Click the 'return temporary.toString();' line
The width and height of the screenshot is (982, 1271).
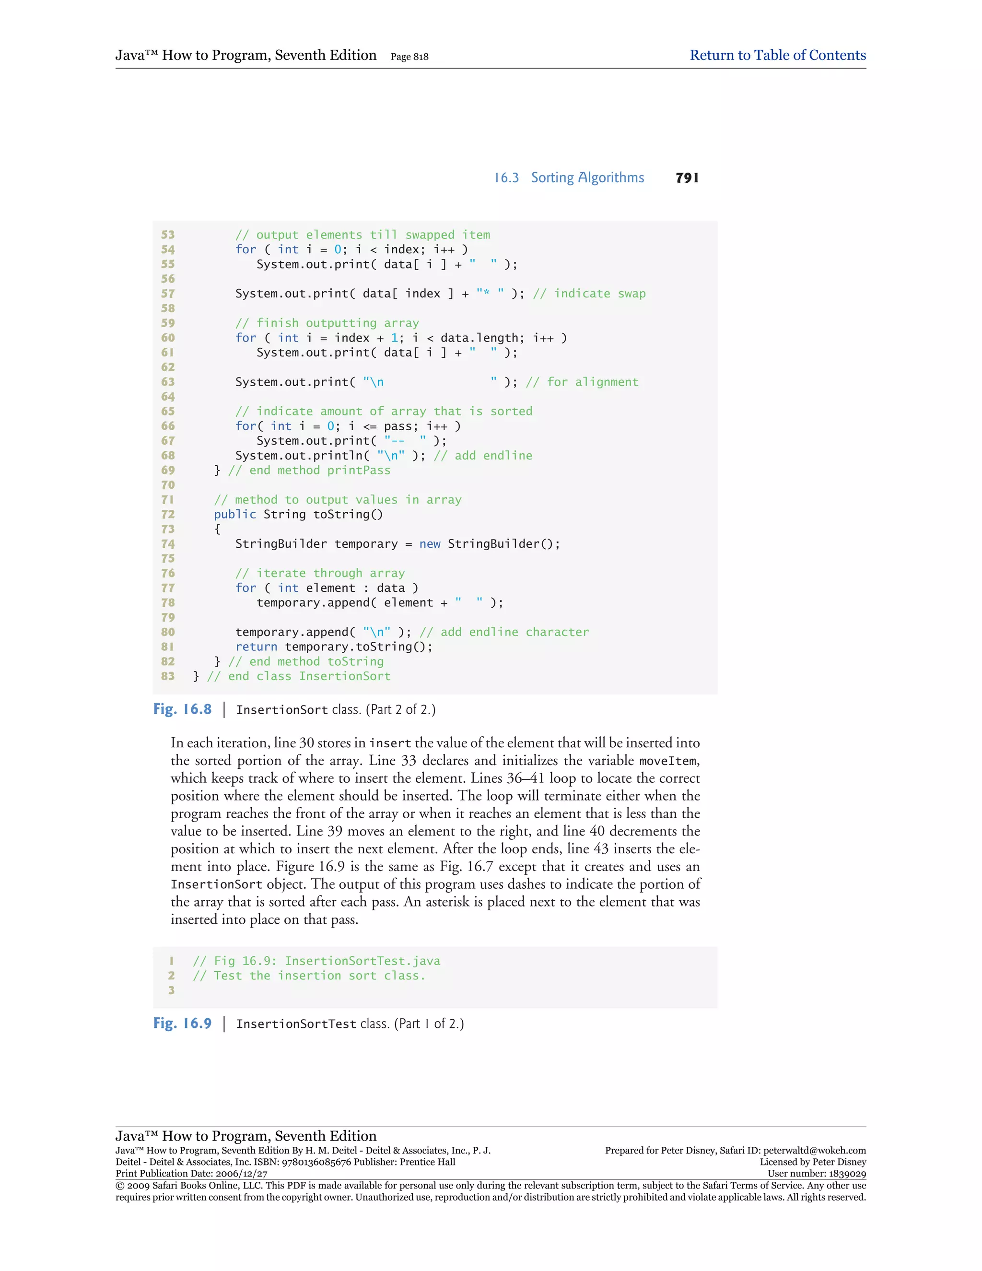pyautogui.click(x=333, y=647)
